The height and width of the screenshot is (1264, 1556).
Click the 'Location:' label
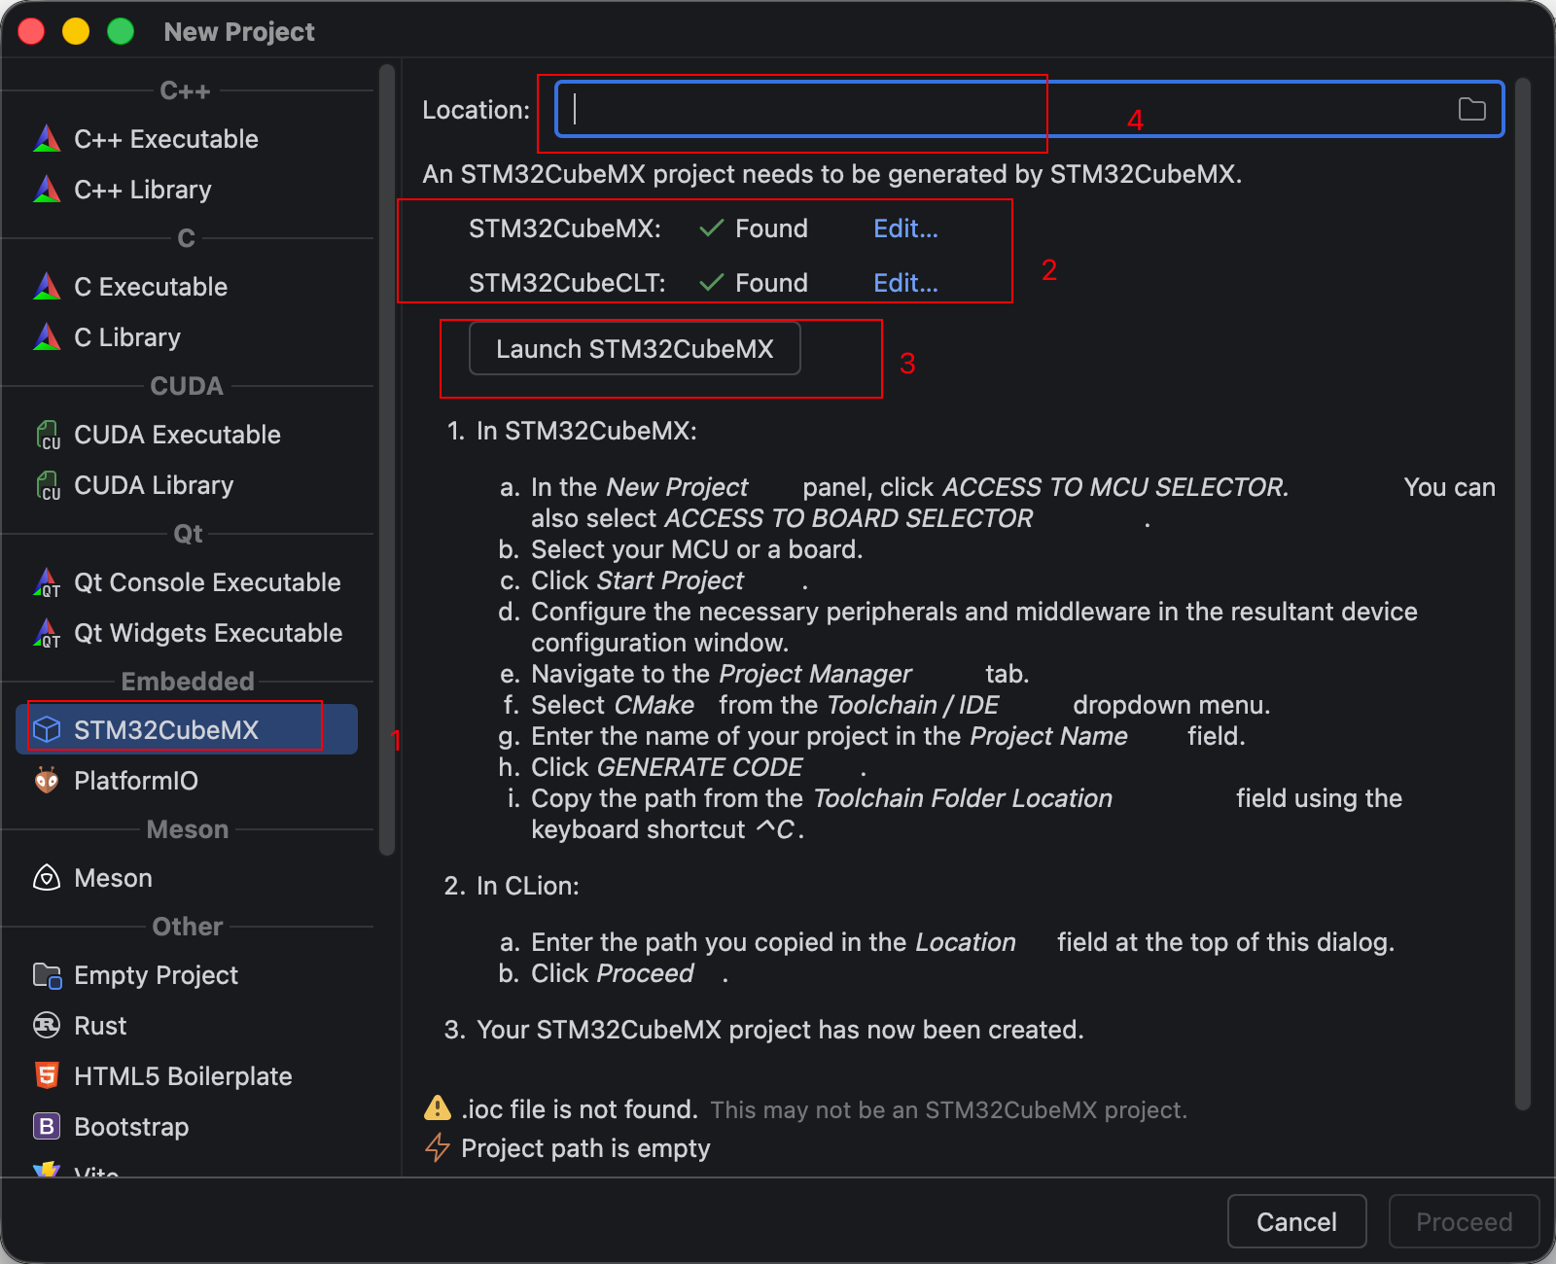[477, 110]
